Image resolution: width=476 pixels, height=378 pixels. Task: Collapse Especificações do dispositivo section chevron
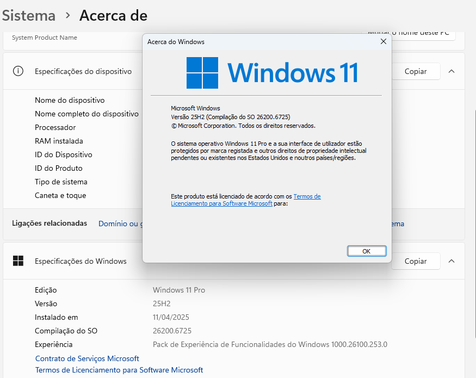(x=452, y=71)
